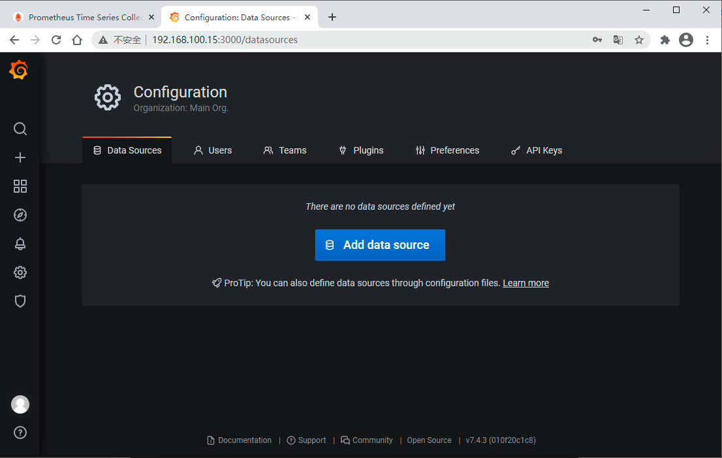The height and width of the screenshot is (458, 722).
Task: Open the Help question mark icon
Action: 20,433
